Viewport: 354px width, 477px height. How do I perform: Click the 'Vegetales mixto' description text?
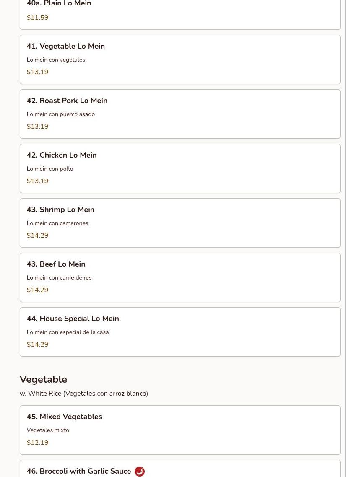[x=48, y=430]
